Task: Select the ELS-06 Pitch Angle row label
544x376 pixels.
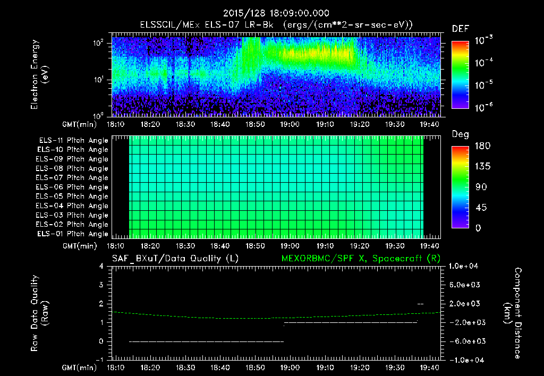Action: 72,187
